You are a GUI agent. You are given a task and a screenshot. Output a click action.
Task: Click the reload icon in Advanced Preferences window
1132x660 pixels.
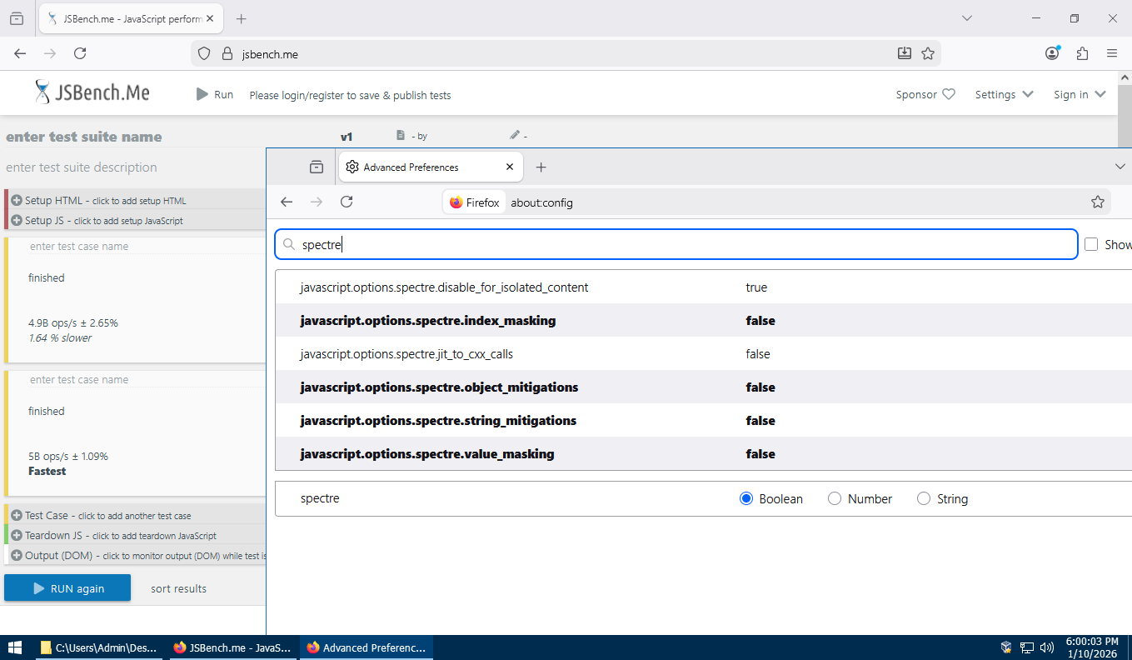347,202
